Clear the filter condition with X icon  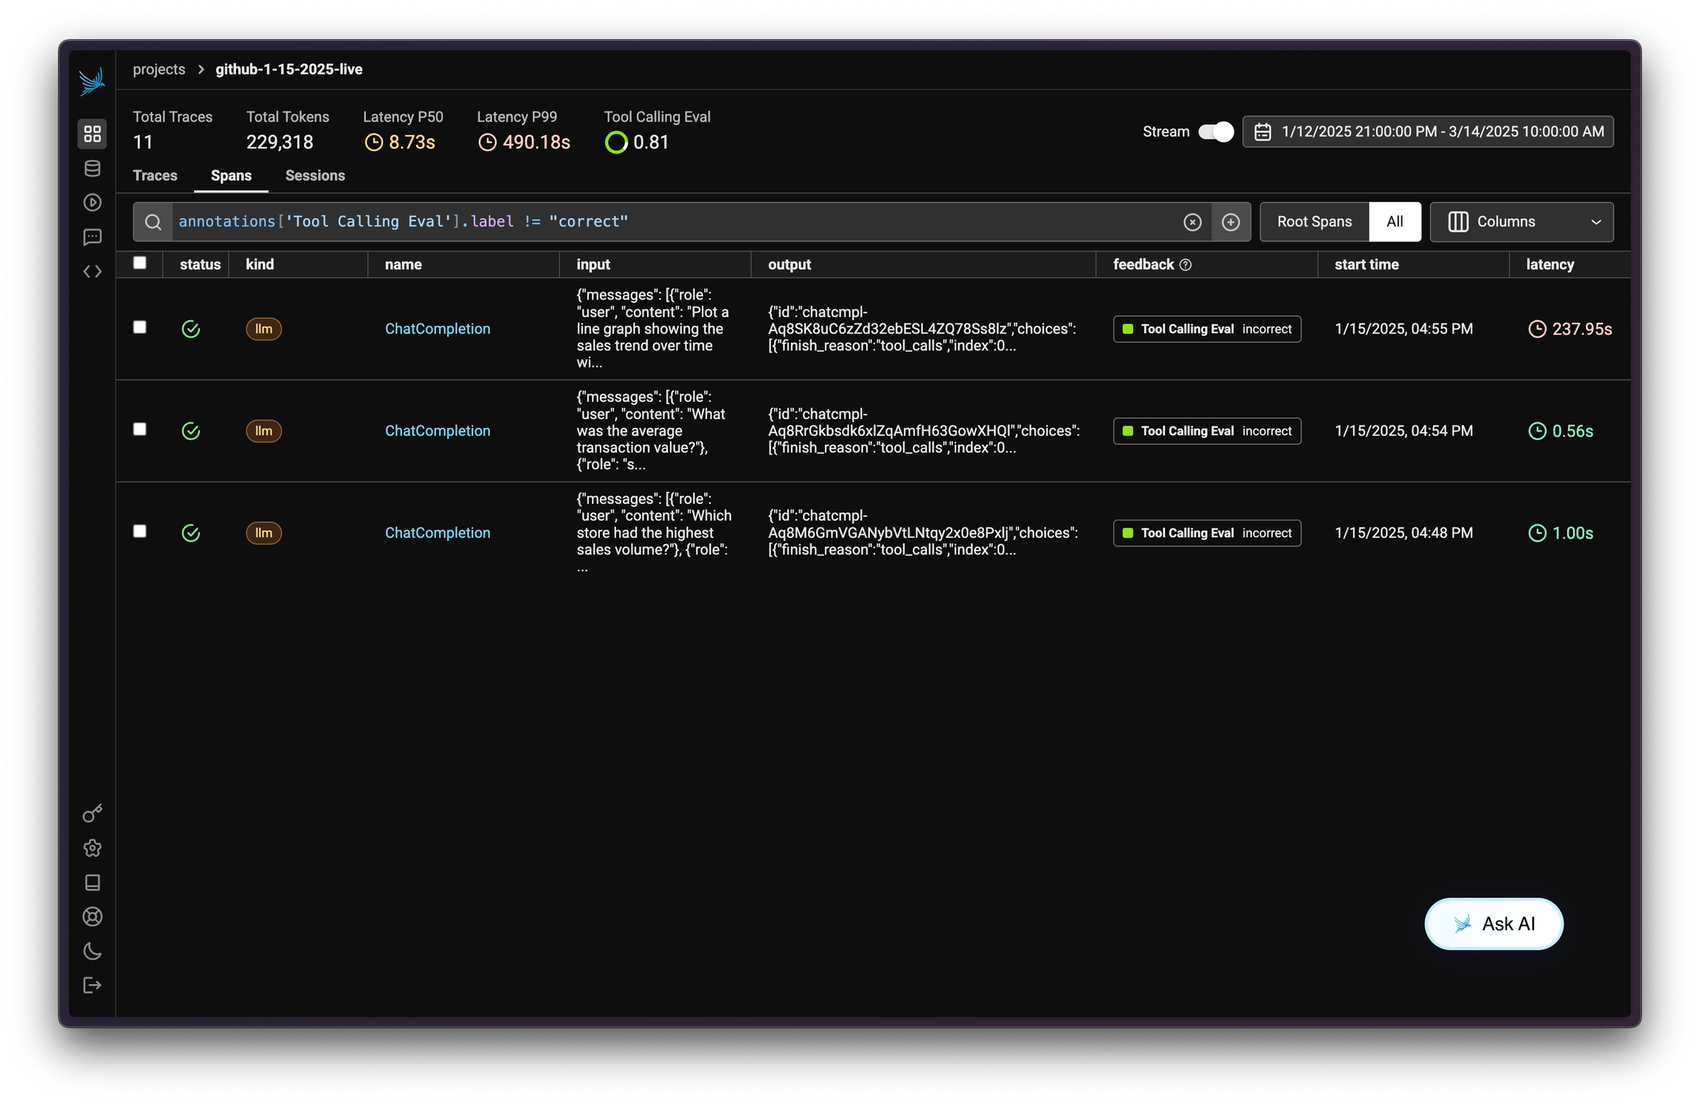pyautogui.click(x=1192, y=222)
